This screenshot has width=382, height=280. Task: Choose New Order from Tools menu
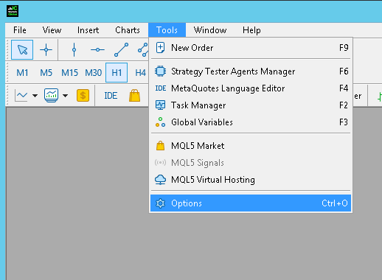point(251,48)
